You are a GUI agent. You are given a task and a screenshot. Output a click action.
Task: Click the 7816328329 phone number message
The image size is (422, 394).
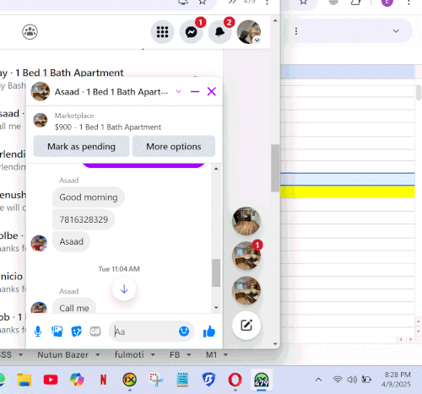click(x=84, y=219)
